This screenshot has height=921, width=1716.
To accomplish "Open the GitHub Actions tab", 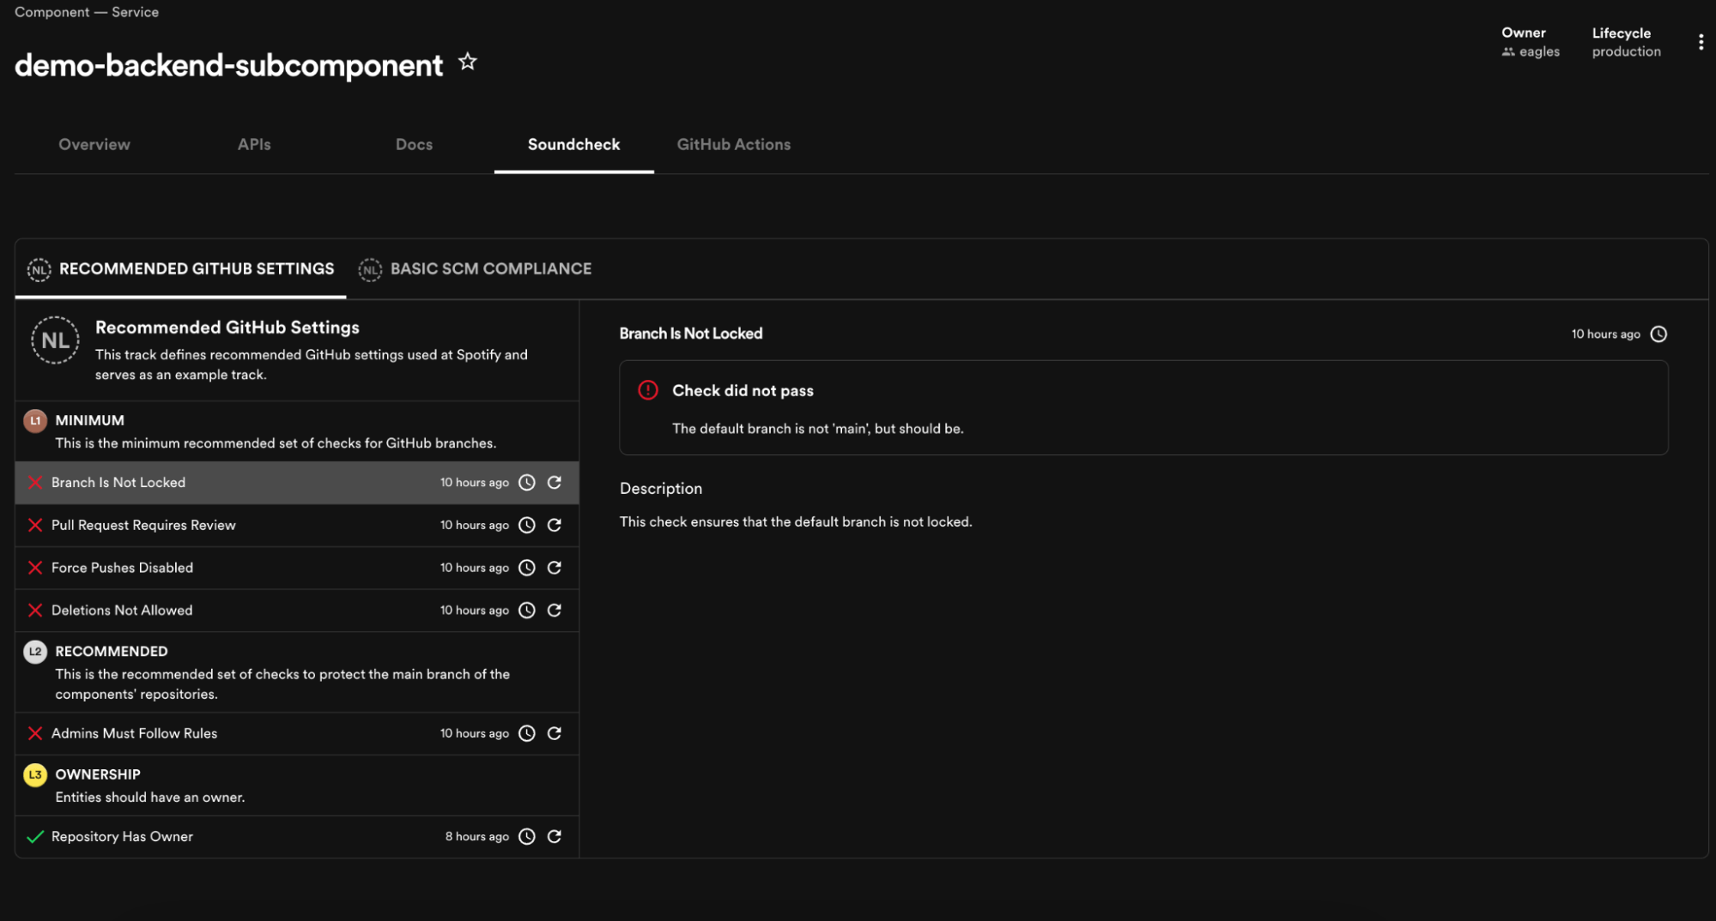I will pyautogui.click(x=733, y=144).
